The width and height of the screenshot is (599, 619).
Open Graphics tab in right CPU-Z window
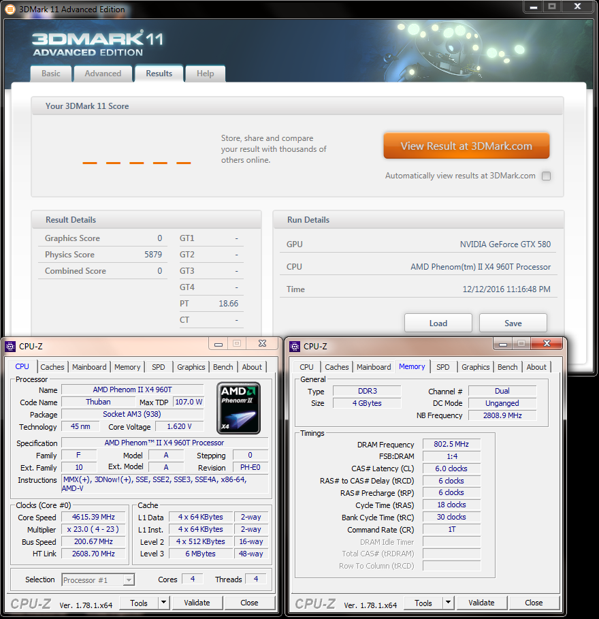[476, 367]
